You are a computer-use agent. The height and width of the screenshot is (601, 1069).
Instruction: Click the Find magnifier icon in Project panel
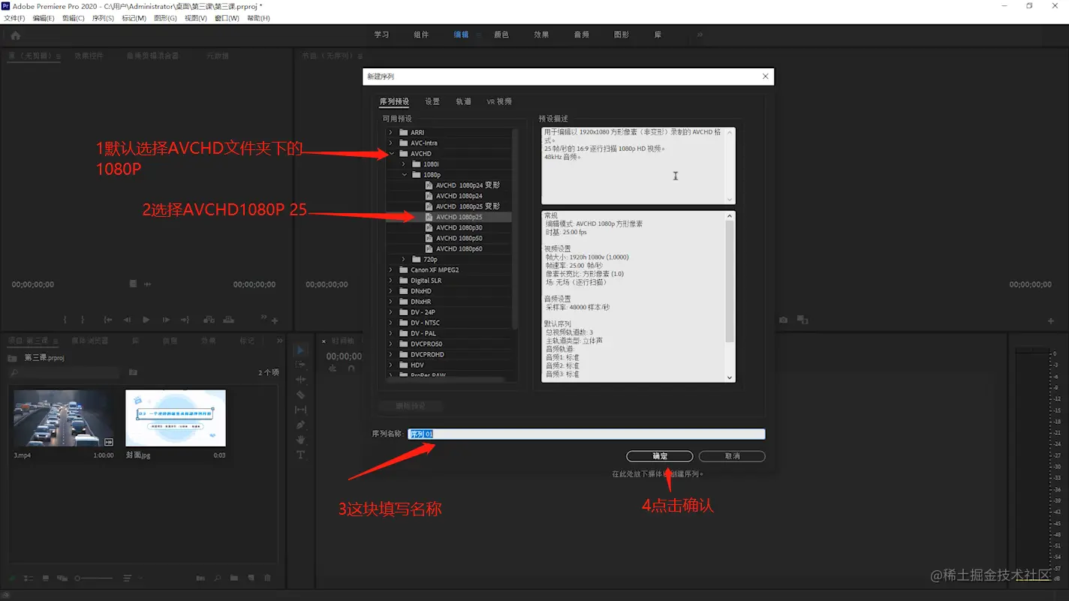point(218,578)
